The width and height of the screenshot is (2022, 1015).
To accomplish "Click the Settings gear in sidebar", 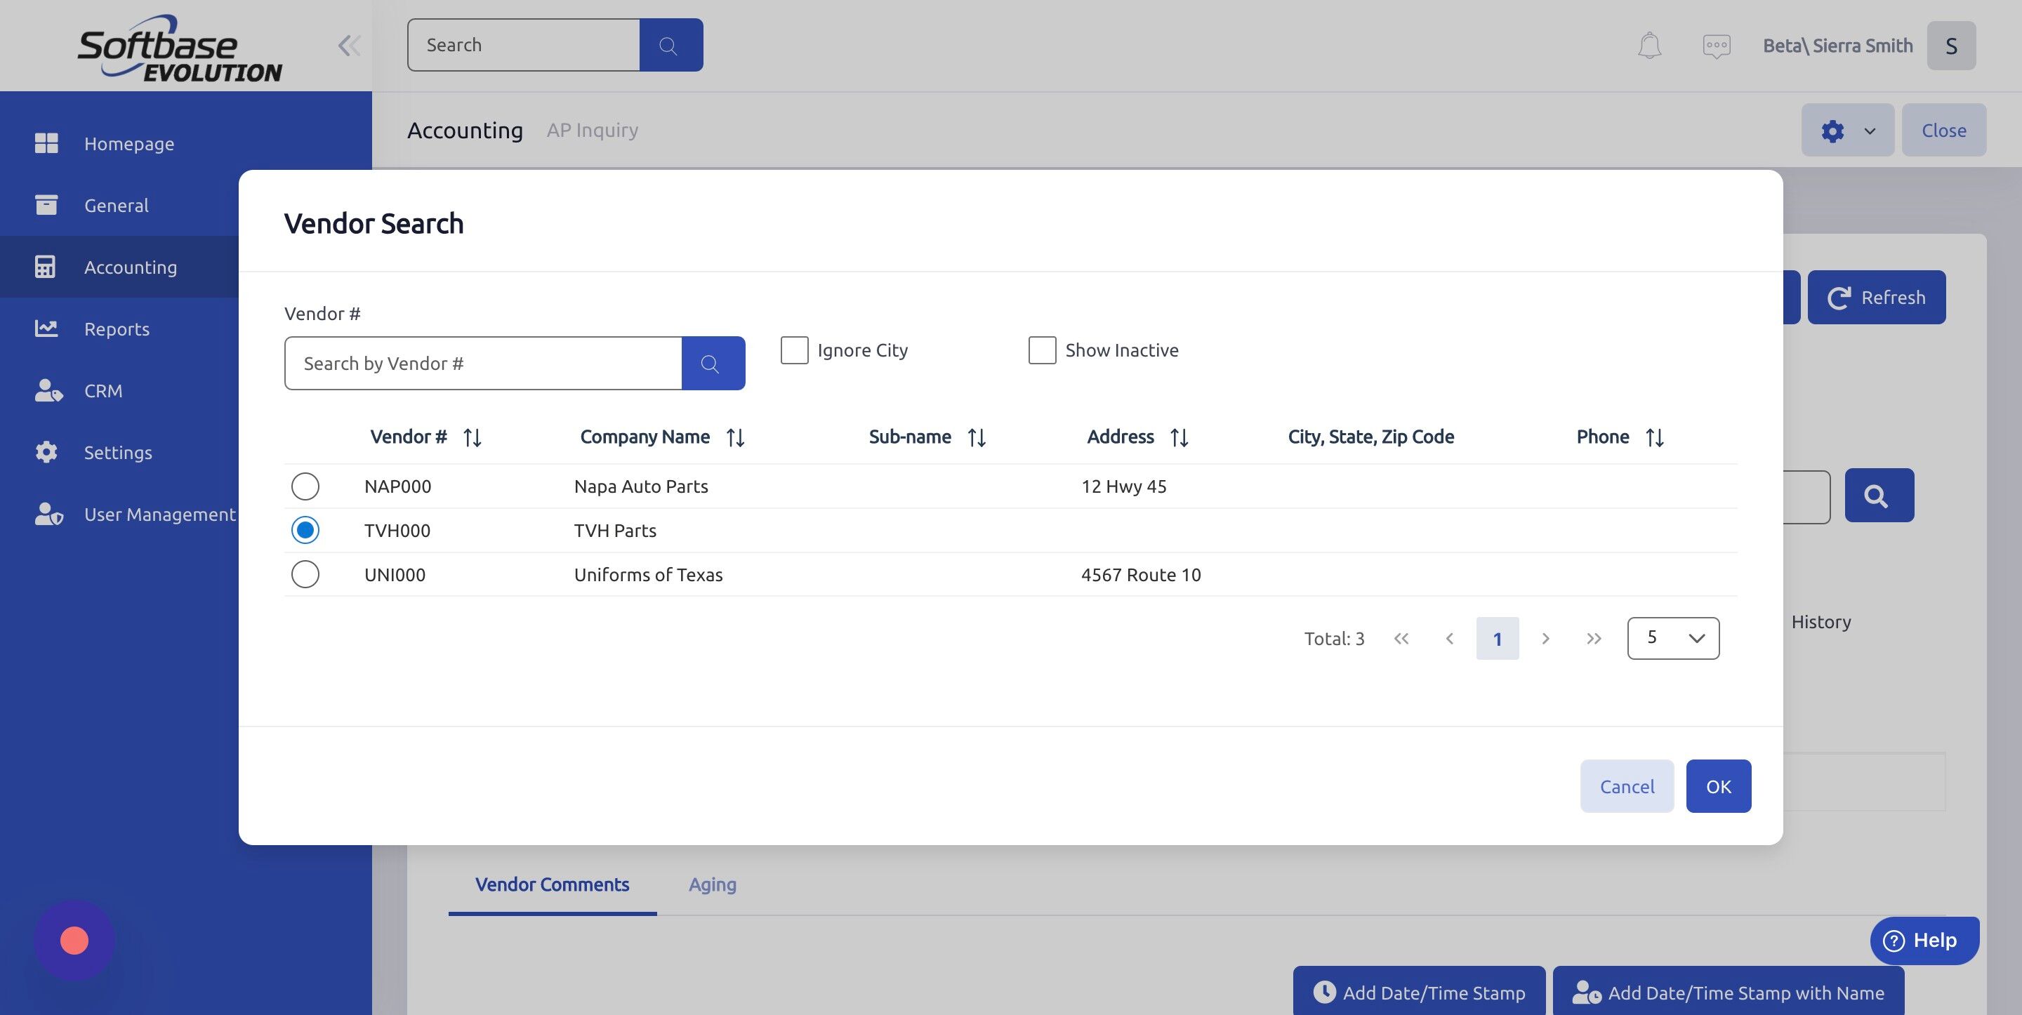I will [47, 452].
